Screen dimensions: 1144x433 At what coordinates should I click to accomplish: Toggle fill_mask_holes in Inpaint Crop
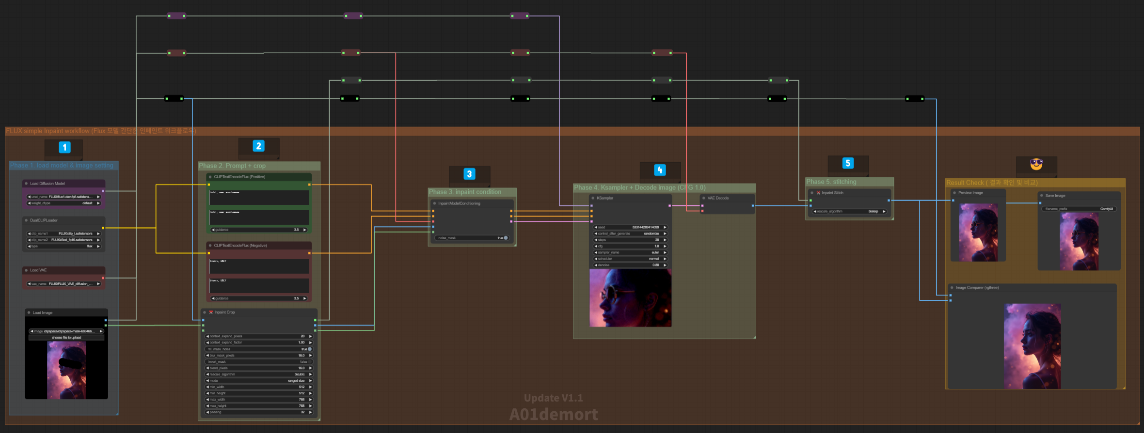(x=259, y=349)
